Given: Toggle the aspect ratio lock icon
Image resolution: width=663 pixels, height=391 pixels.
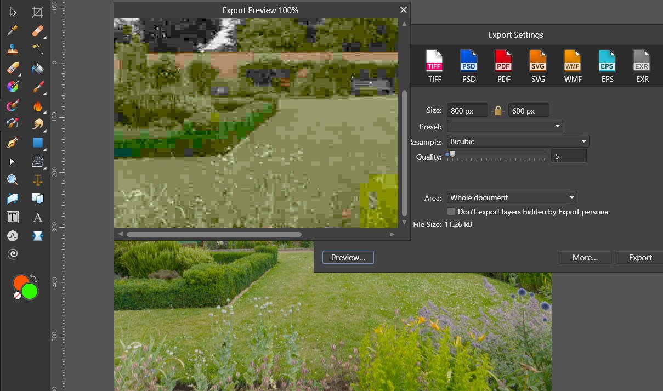Looking at the screenshot, I should pos(498,111).
